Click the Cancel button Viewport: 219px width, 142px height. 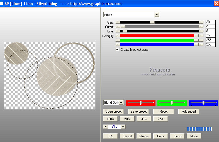[x=127, y=136]
